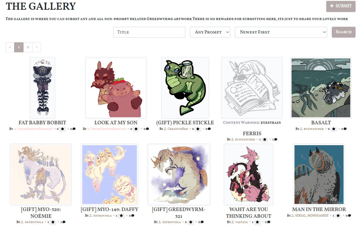Image resolution: width=360 pixels, height=226 pixels.
Task: Go to page 2 of the gallery
Action: pos(28,47)
